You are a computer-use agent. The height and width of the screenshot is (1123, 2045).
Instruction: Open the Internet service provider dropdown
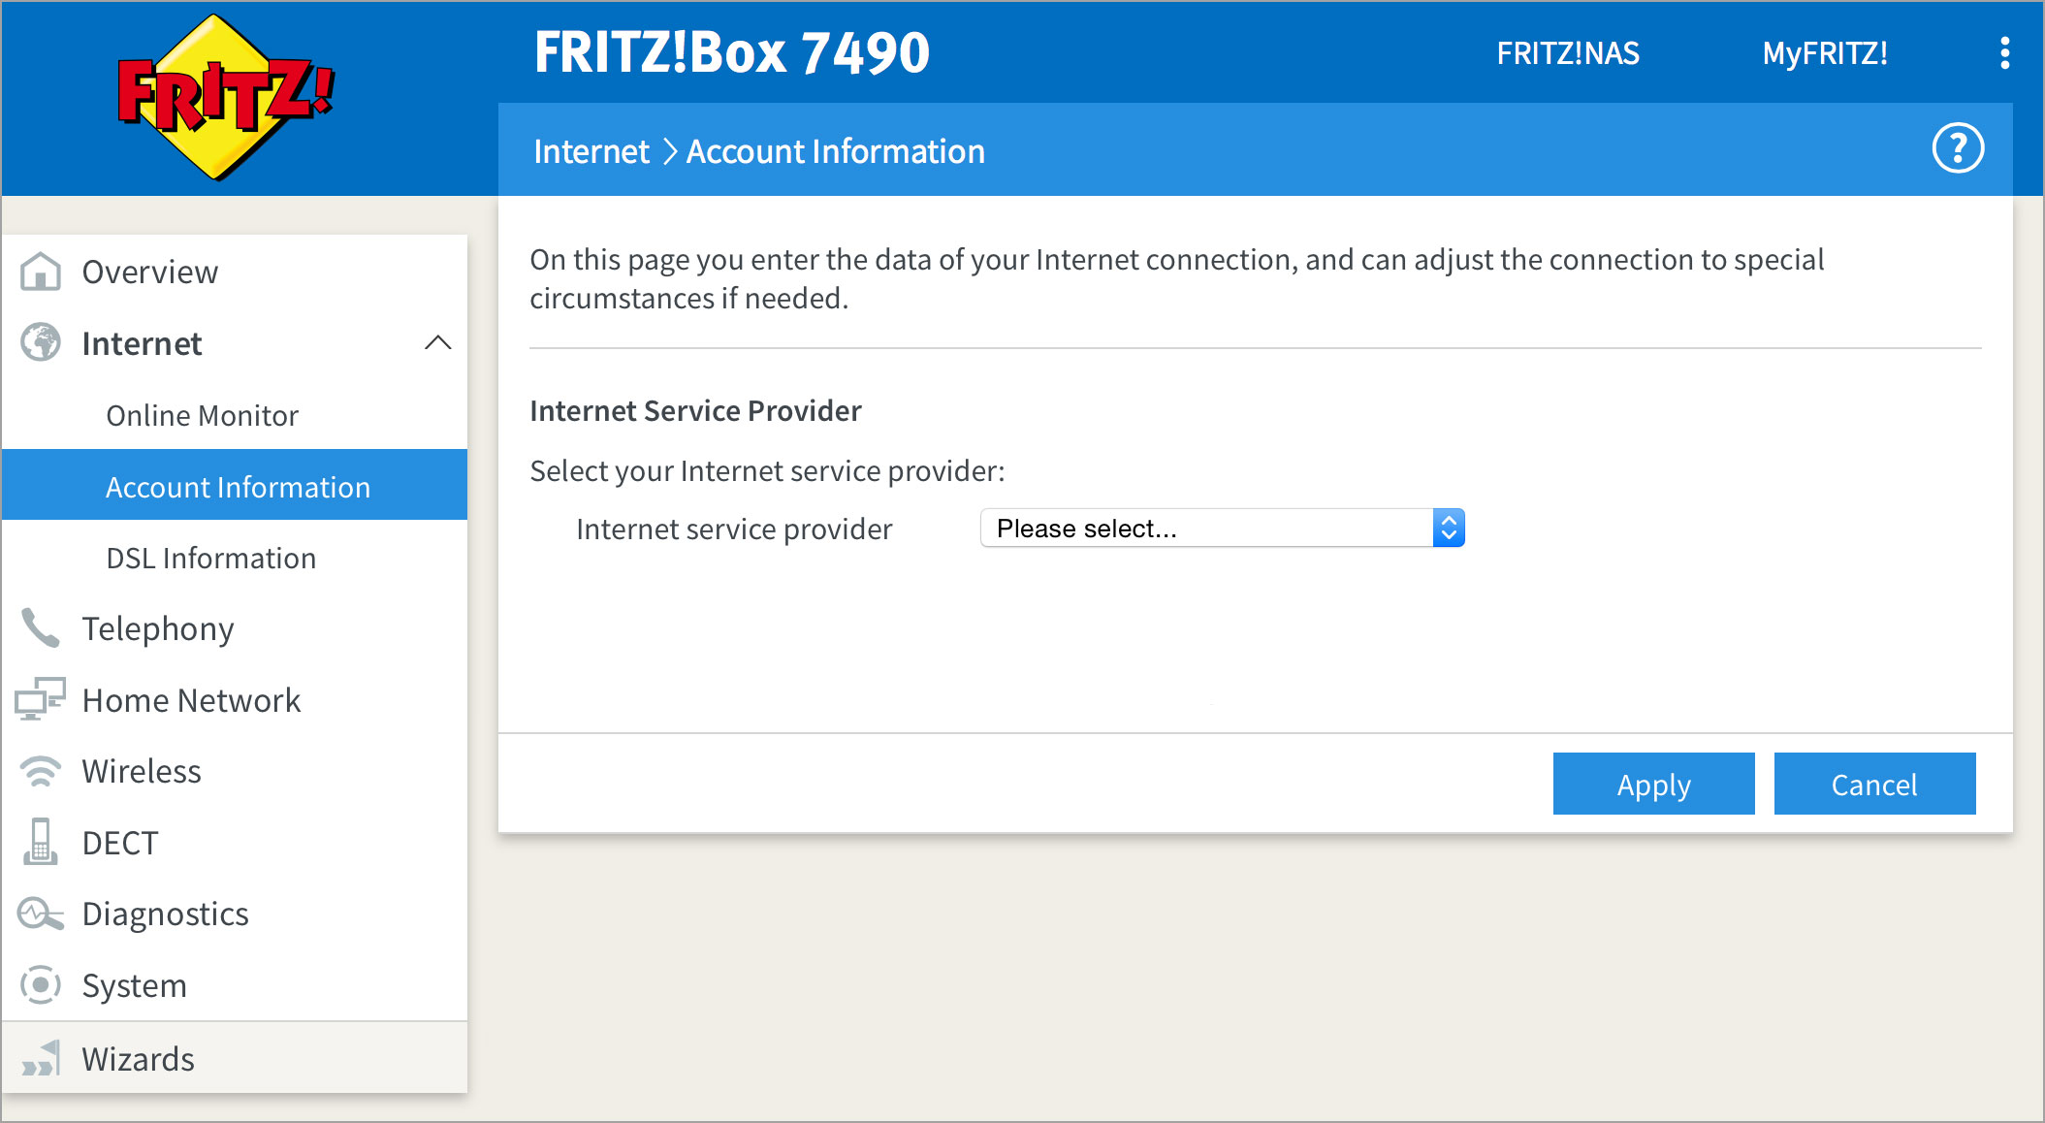click(x=1220, y=528)
